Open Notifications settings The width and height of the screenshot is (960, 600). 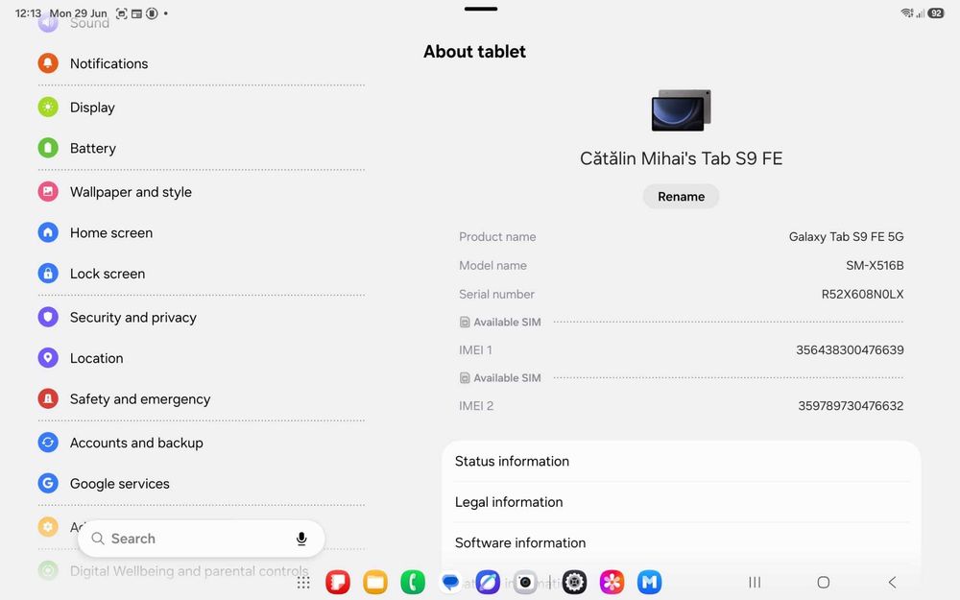[201, 63]
